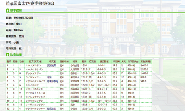Click the page title 第41回富士TV春季锦标(G2)

pyautogui.click(x=30, y=3)
